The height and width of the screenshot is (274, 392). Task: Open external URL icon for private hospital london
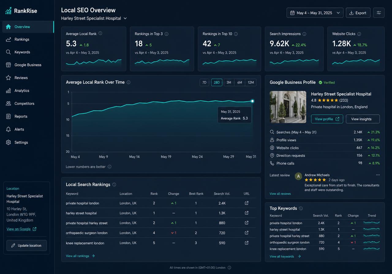click(x=247, y=203)
